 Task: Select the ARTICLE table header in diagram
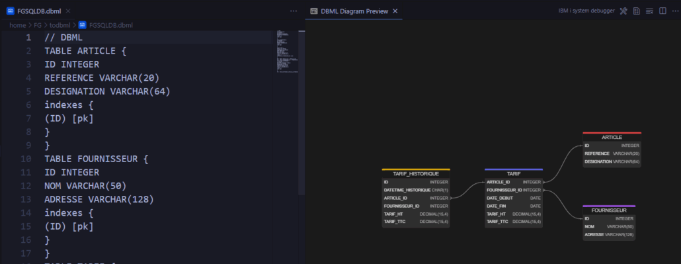click(x=612, y=137)
